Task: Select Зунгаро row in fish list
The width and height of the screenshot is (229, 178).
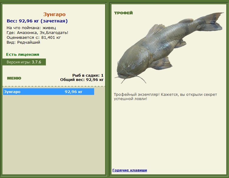Action: (49, 92)
